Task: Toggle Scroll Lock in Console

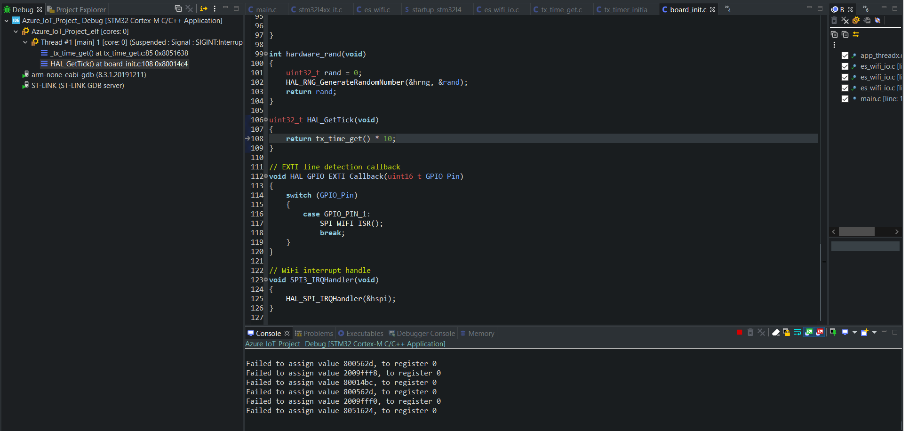Action: point(786,333)
